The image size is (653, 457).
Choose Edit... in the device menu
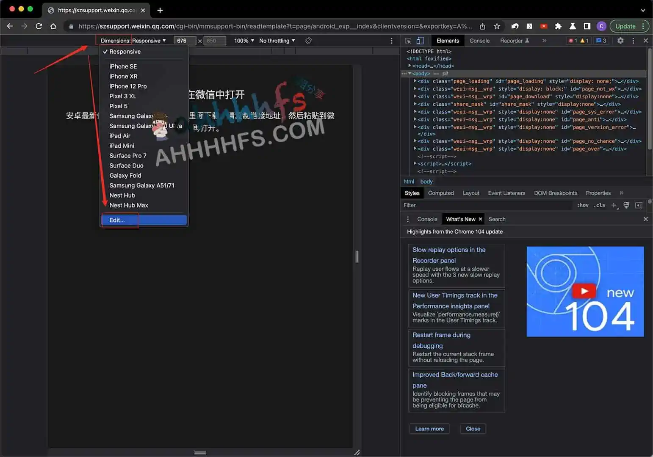117,220
